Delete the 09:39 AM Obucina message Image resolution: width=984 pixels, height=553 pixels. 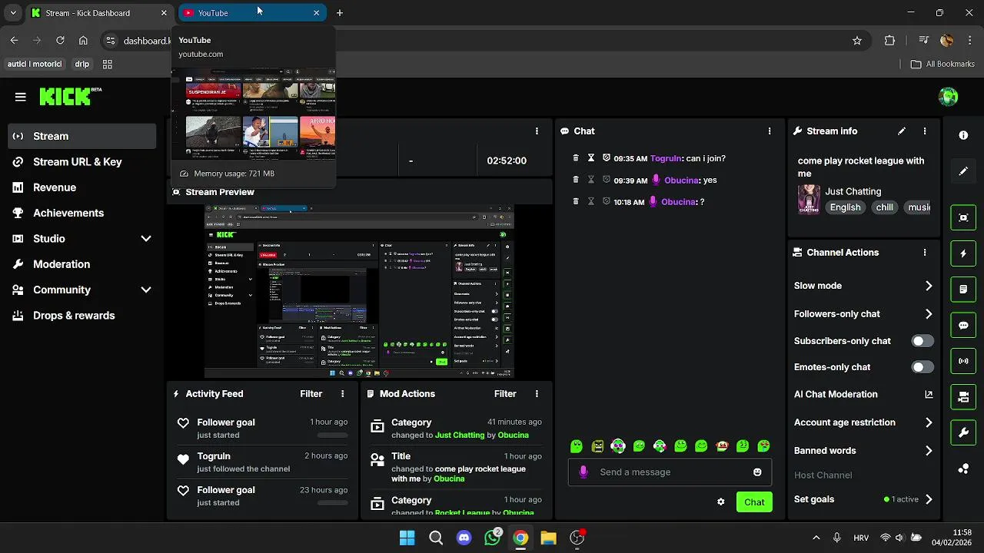[x=576, y=180]
